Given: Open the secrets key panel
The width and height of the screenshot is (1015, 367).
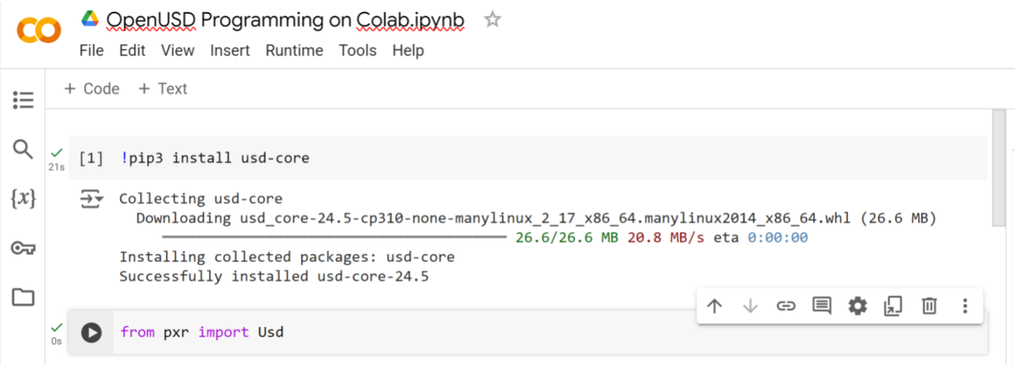Looking at the screenshot, I should pos(23,248).
